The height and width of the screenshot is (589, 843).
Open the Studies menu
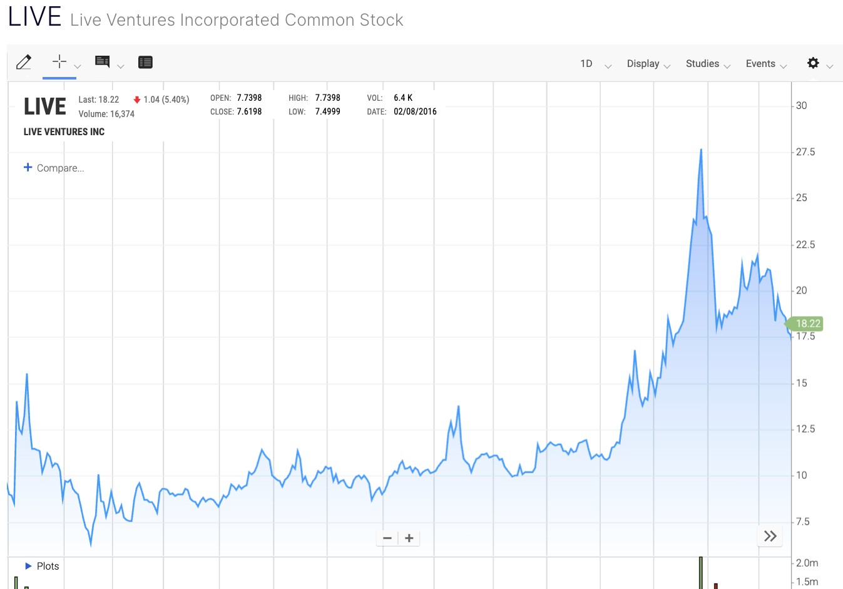point(708,64)
